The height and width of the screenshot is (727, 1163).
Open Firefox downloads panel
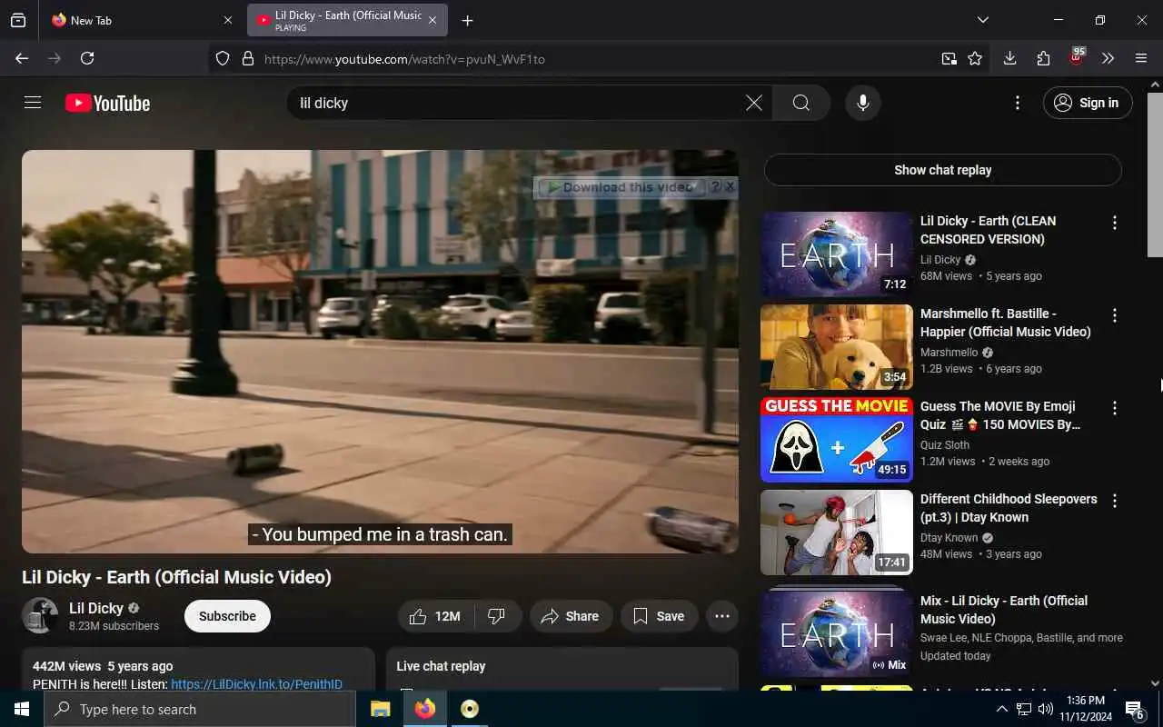1009,58
